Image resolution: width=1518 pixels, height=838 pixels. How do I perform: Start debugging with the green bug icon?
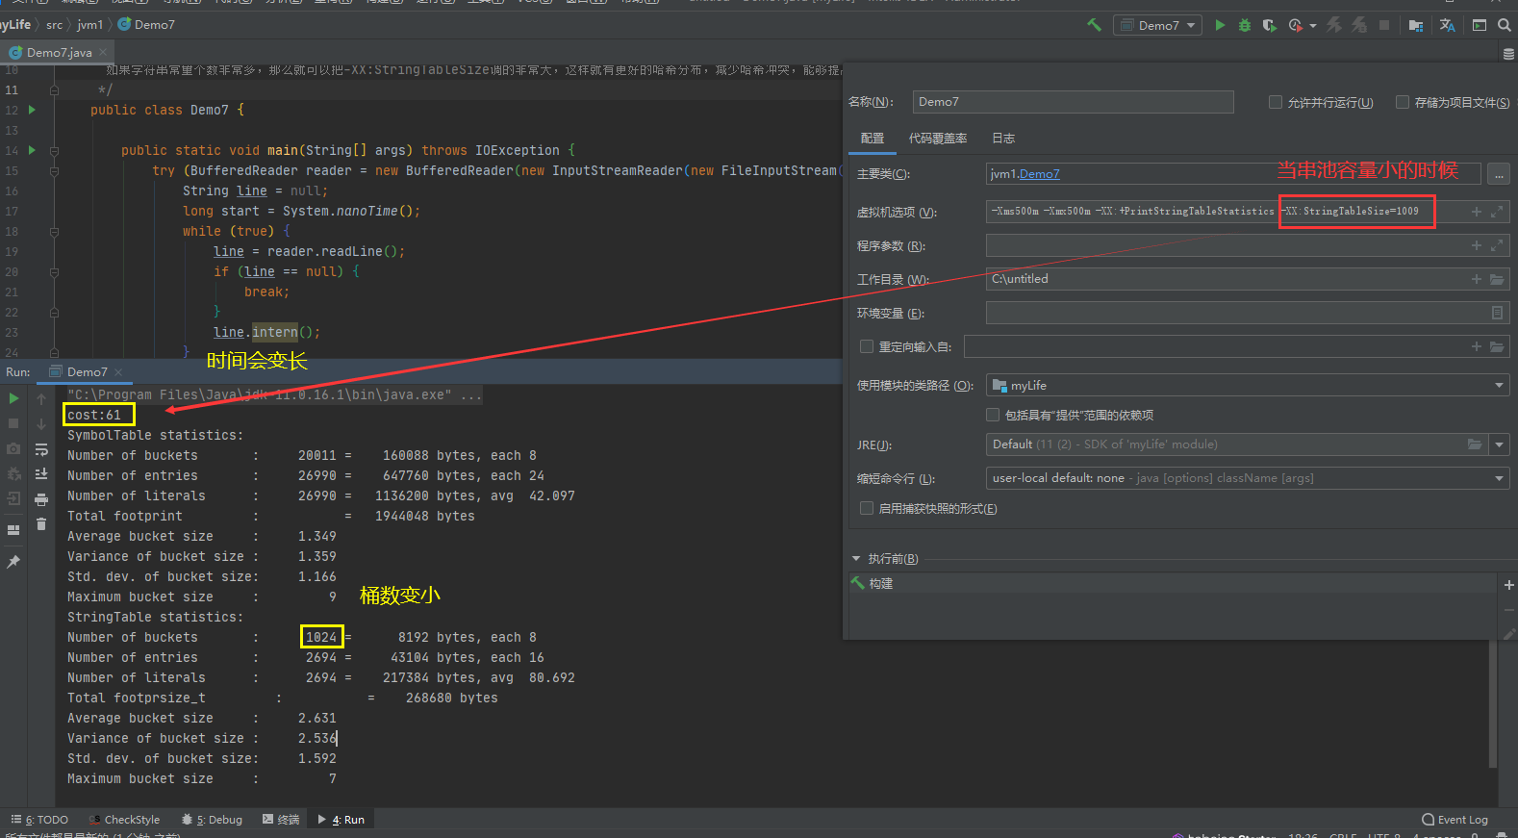tap(1245, 25)
